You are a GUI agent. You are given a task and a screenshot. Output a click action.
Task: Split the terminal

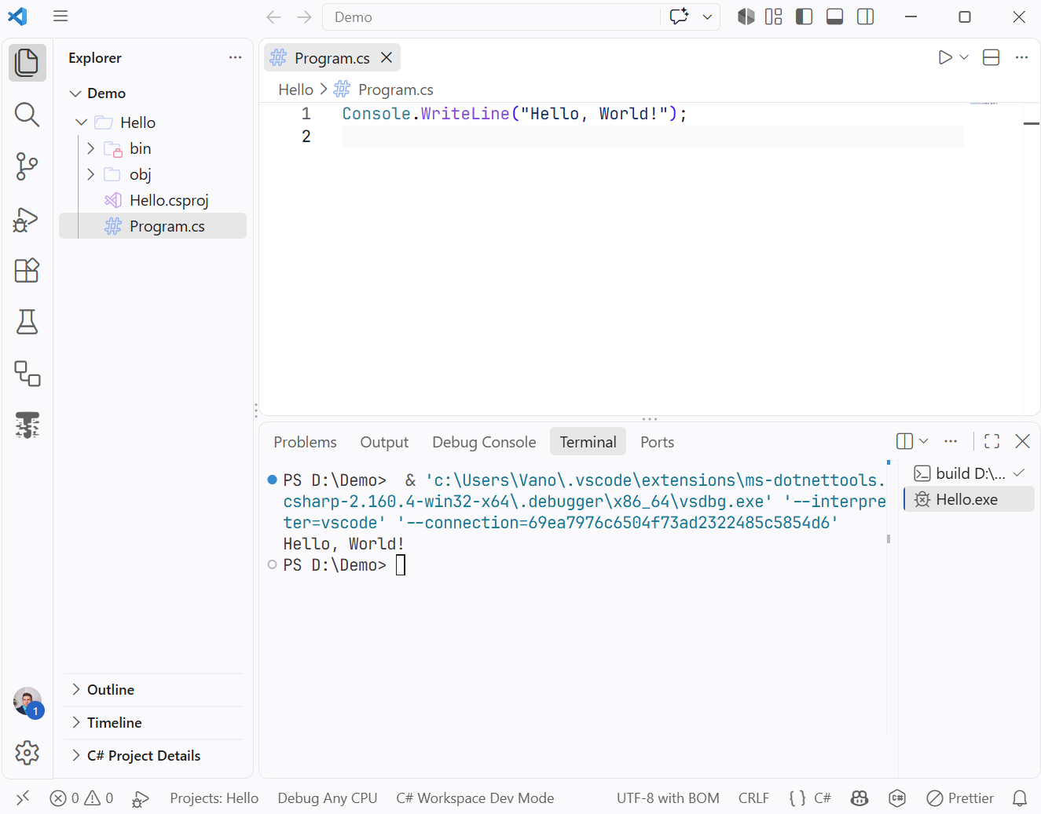click(x=904, y=441)
